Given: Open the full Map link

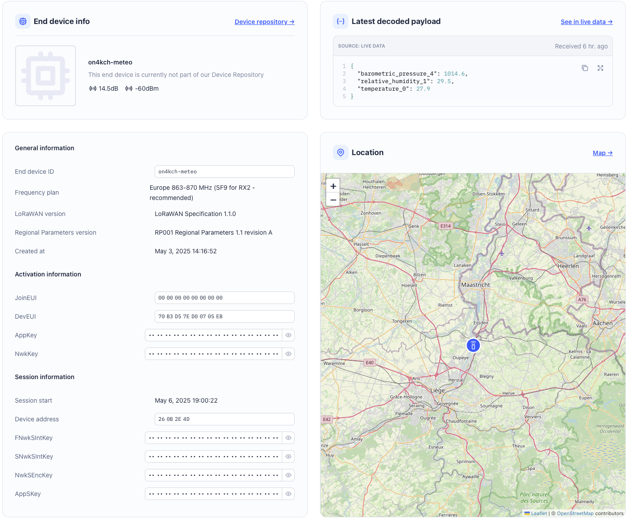Looking at the screenshot, I should coord(602,153).
